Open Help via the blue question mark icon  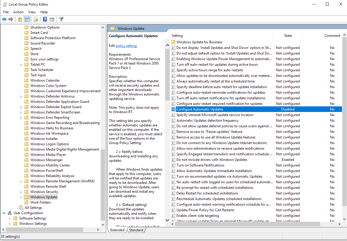click(x=45, y=19)
